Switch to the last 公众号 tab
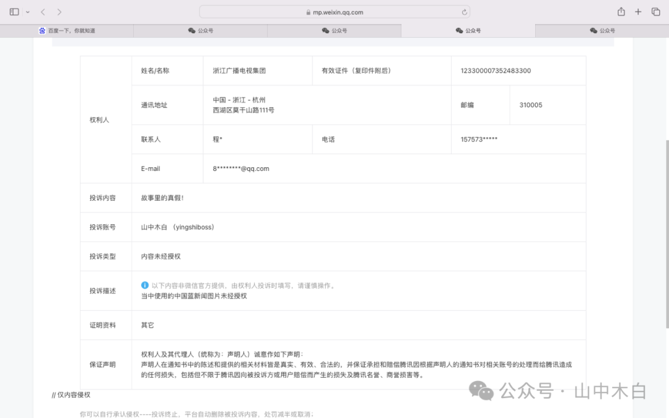The image size is (669, 418). (602, 31)
